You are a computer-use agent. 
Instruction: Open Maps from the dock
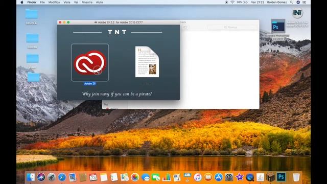(x=125, y=177)
